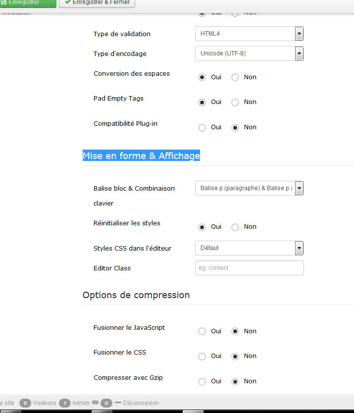The image size is (354, 413).
Task: Expand the Balise bloc & Combinaison clavier dropdown
Action: tap(249, 188)
